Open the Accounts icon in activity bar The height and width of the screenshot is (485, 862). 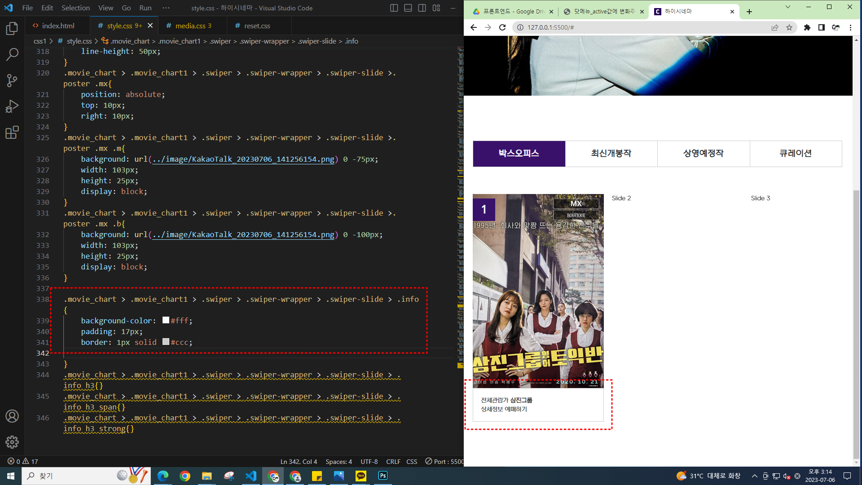click(x=12, y=416)
